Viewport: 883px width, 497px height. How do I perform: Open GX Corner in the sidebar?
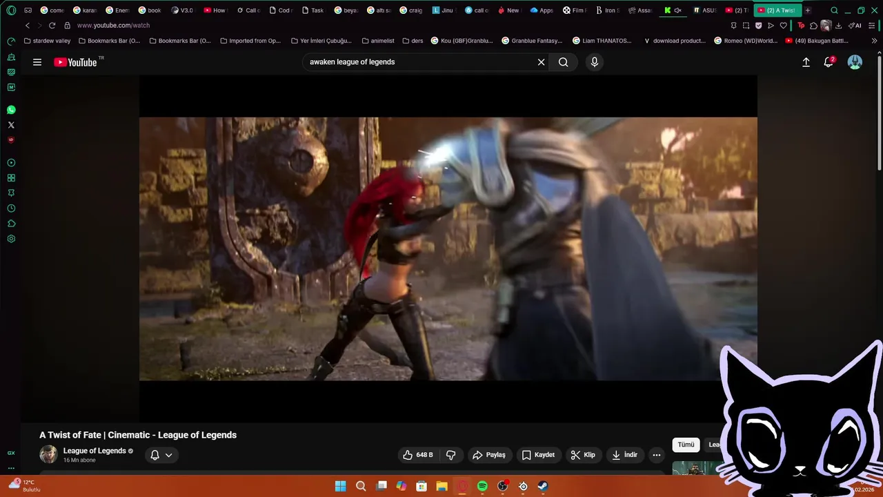11,453
